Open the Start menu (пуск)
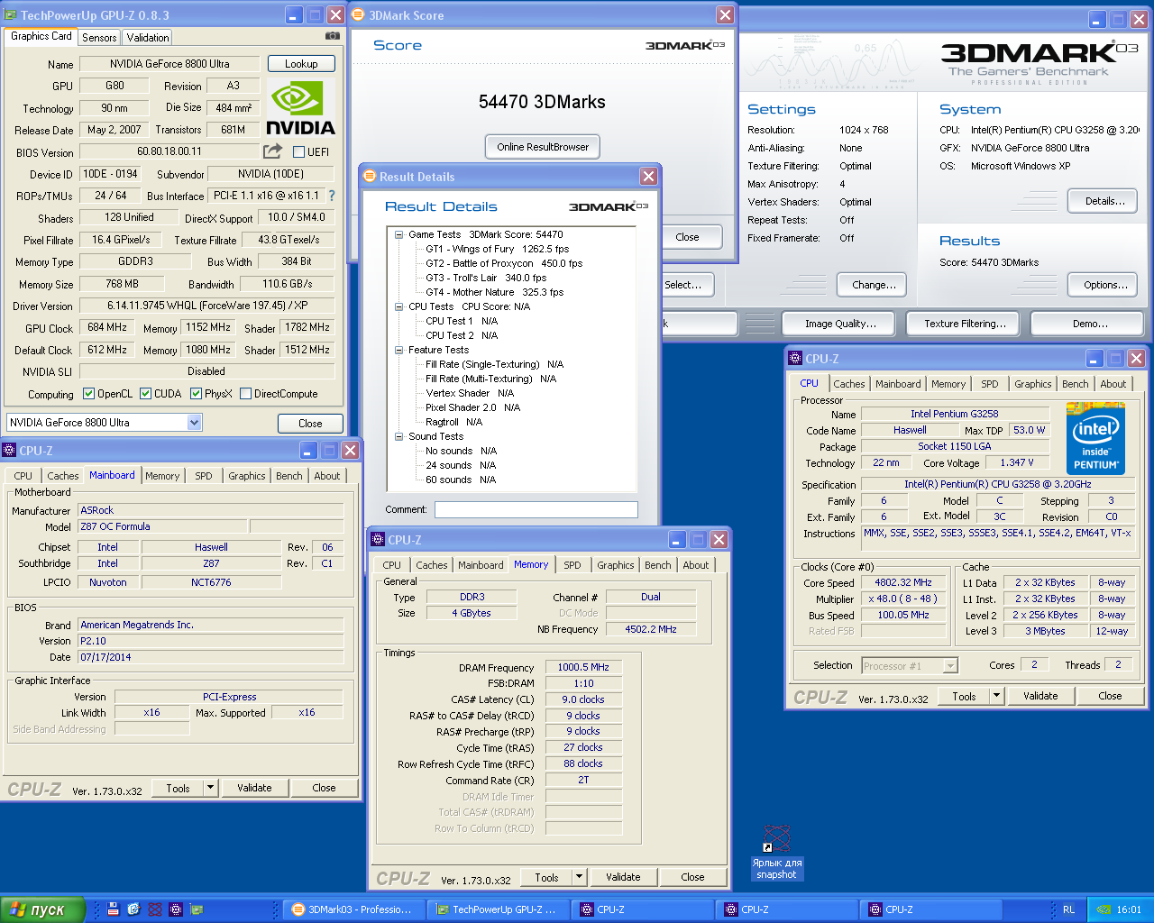The height and width of the screenshot is (923, 1154). pos(43,909)
